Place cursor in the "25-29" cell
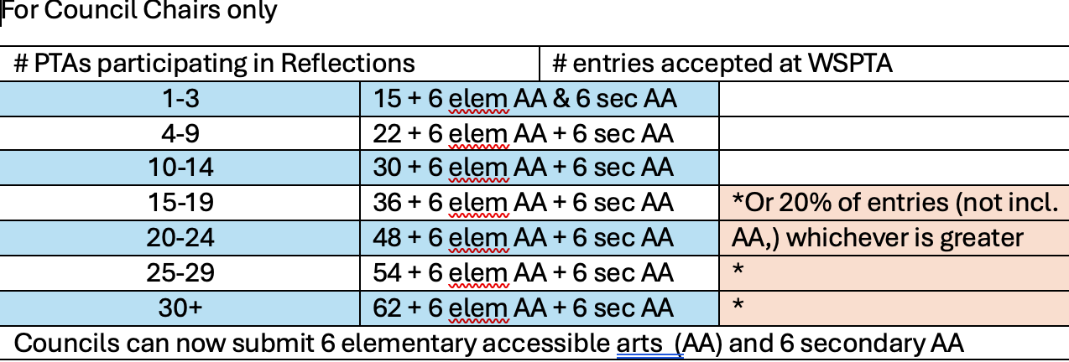The width and height of the screenshot is (1069, 362). pos(180,273)
